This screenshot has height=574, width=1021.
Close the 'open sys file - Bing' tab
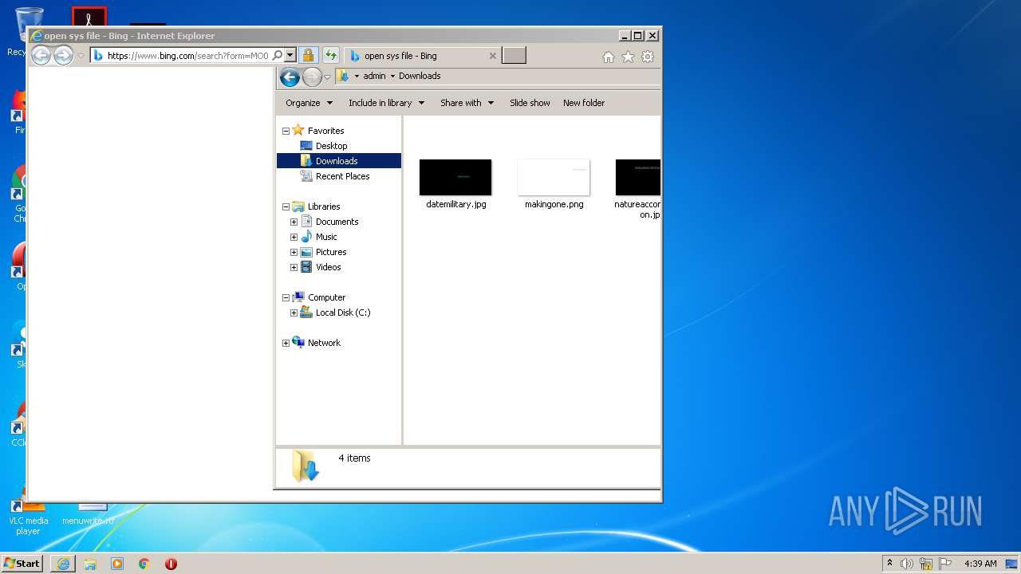click(x=492, y=56)
